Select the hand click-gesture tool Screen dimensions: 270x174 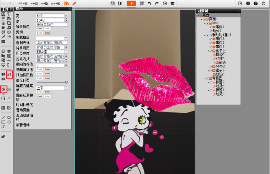point(3,23)
